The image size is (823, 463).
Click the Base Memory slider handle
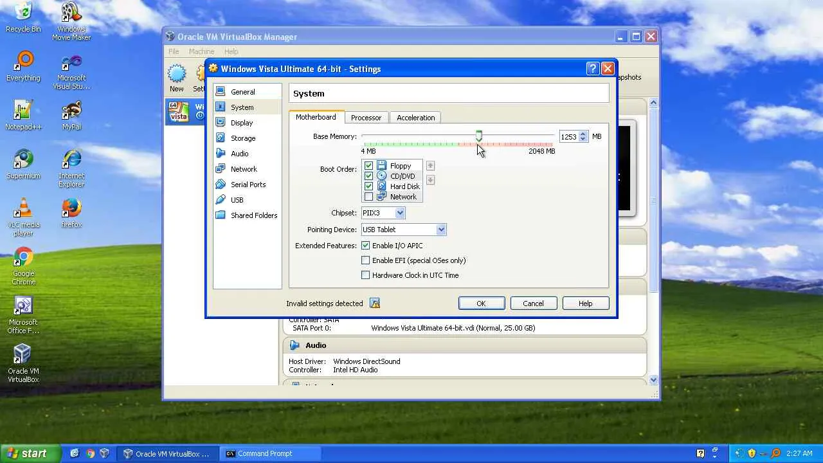pos(479,136)
